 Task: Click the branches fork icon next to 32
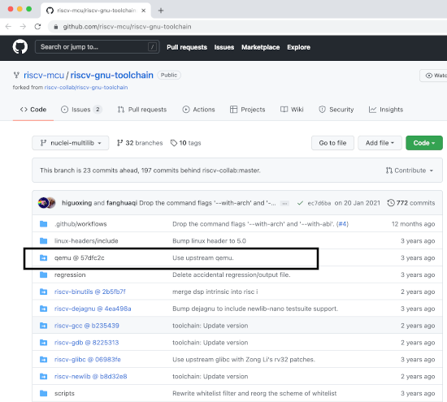pyautogui.click(x=119, y=143)
